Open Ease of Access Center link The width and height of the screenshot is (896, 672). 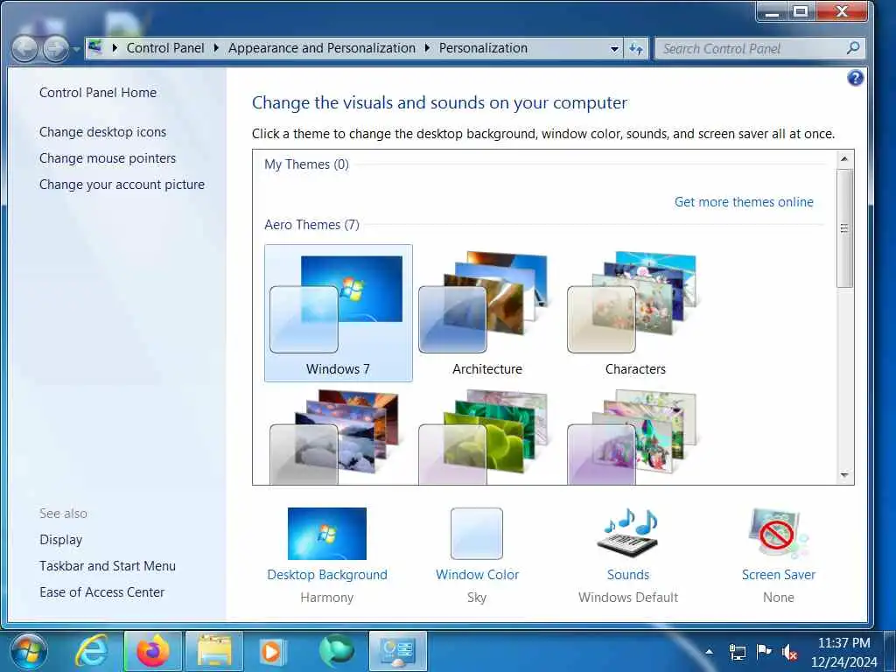click(101, 592)
